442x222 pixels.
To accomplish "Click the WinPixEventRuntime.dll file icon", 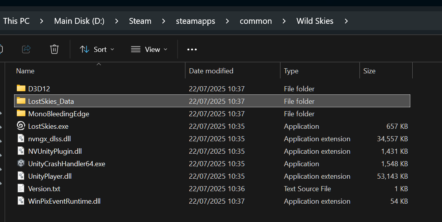I will click(x=21, y=201).
